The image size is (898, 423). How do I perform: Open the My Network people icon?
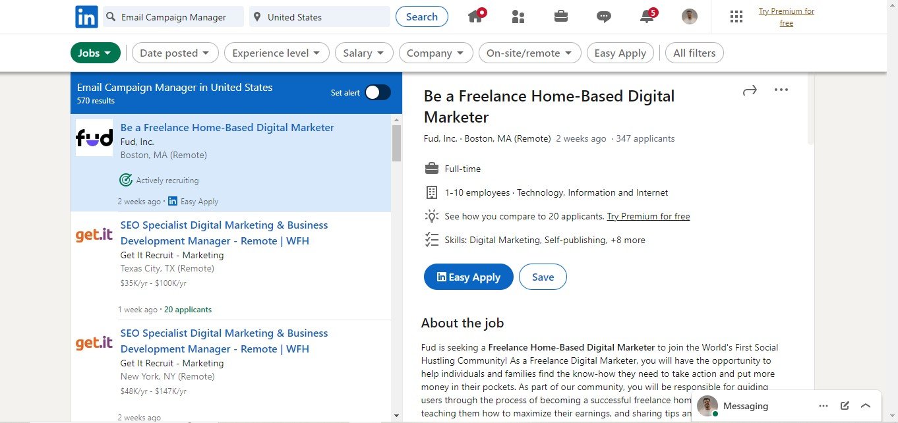tap(518, 16)
